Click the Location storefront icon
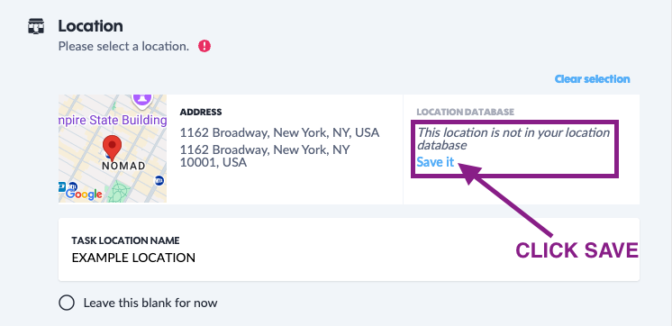 tap(36, 26)
